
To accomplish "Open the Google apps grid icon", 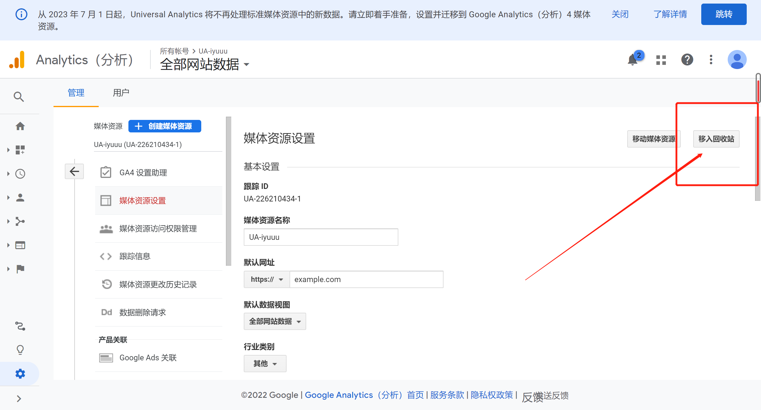I will pyautogui.click(x=661, y=60).
